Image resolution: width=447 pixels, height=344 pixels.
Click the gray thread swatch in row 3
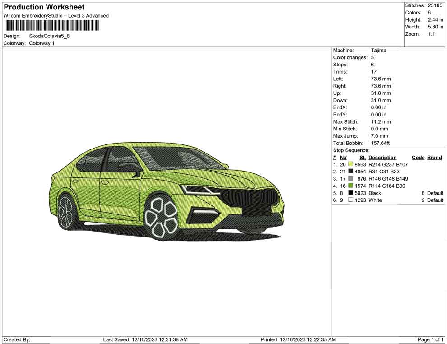[x=350, y=179]
